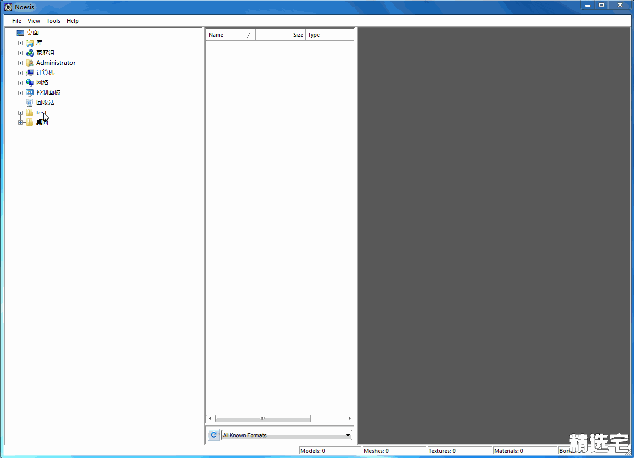The height and width of the screenshot is (458, 634).
Task: Open the File menu
Action: tap(17, 21)
